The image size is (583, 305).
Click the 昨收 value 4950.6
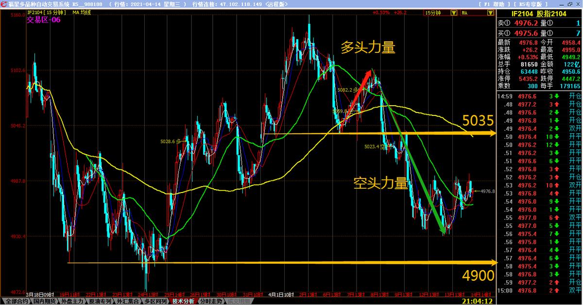tap(571, 72)
